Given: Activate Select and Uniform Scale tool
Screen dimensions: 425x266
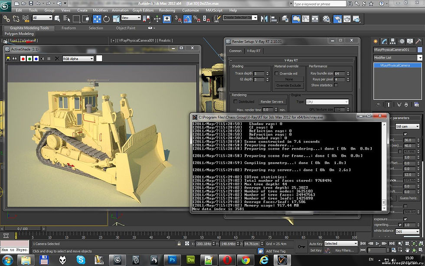Looking at the screenshot, I should 116,19.
